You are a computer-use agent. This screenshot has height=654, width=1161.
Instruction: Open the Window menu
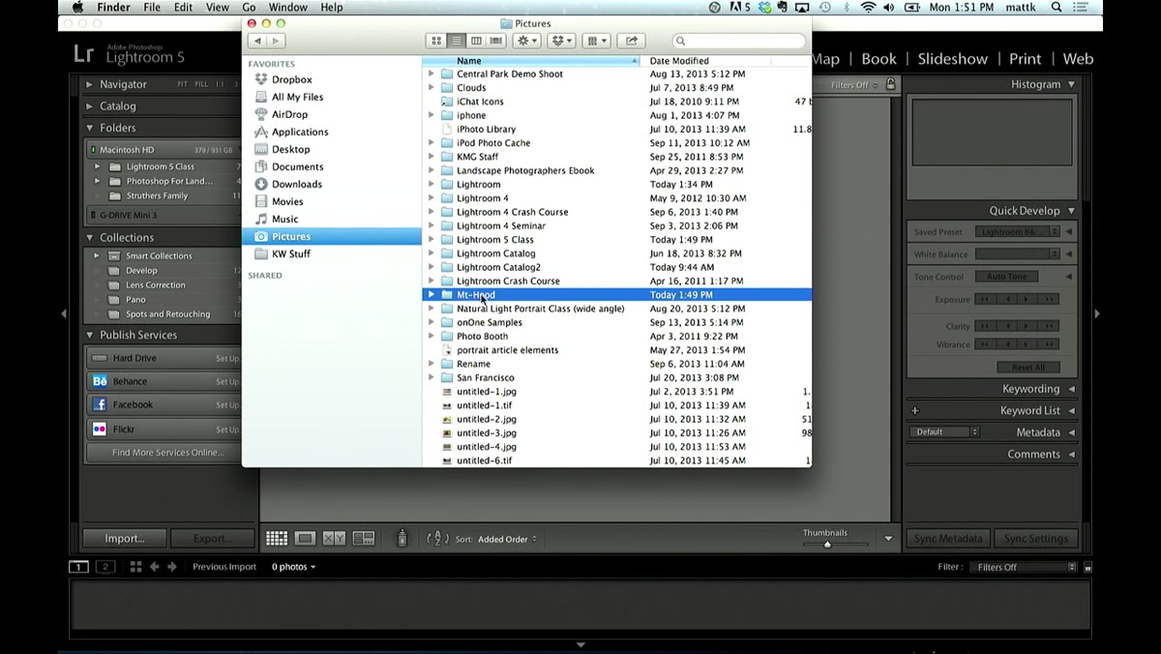click(287, 8)
